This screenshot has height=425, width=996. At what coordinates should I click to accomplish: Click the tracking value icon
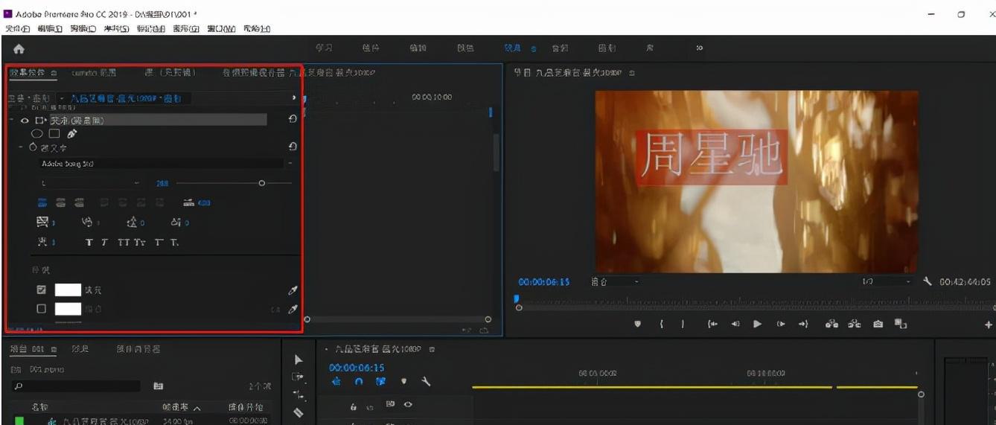43,221
